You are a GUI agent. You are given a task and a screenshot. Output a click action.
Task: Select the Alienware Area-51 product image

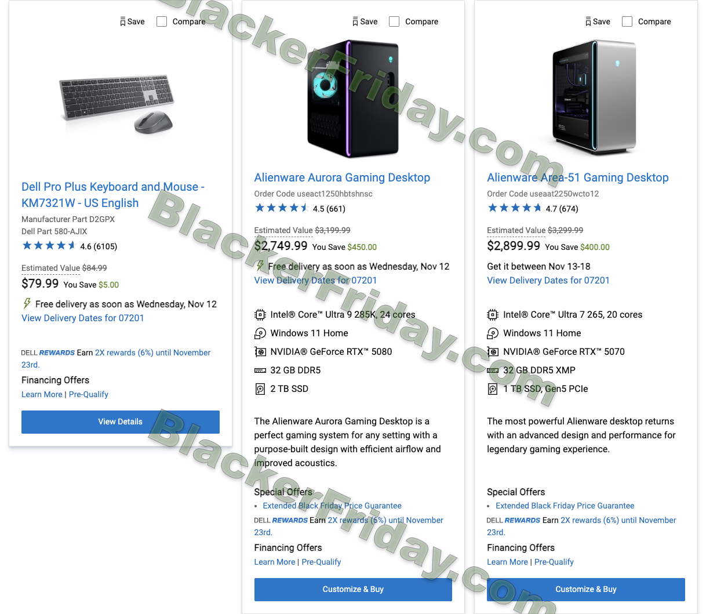point(594,97)
